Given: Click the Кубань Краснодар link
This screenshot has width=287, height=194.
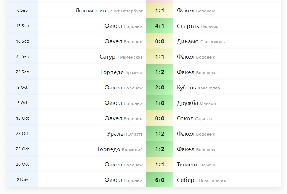Looking at the screenshot, I should pyautogui.click(x=198, y=88).
